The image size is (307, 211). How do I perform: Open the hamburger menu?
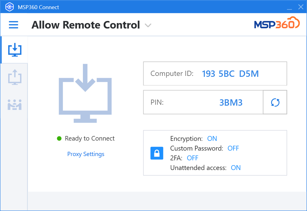pyautogui.click(x=13, y=25)
